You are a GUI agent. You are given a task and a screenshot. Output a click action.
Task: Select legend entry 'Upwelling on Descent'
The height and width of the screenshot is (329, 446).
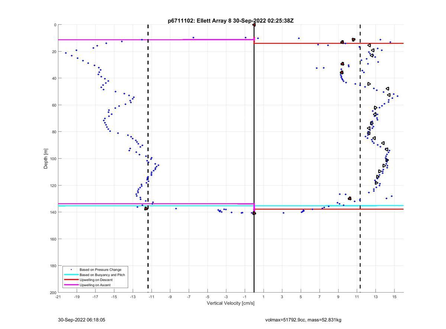tap(96, 280)
